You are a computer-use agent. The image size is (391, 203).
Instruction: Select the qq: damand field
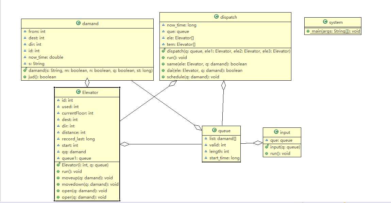coord(74,152)
